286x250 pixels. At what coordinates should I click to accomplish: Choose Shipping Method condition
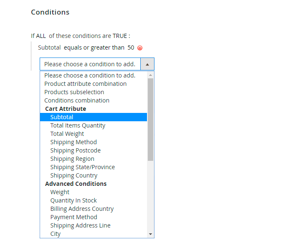coord(73,142)
